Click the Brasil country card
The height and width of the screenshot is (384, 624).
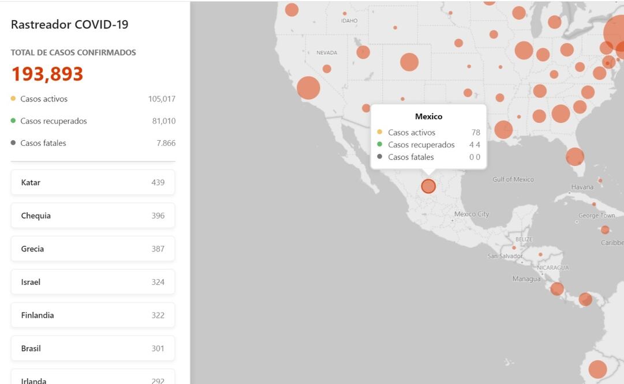pyautogui.click(x=92, y=348)
